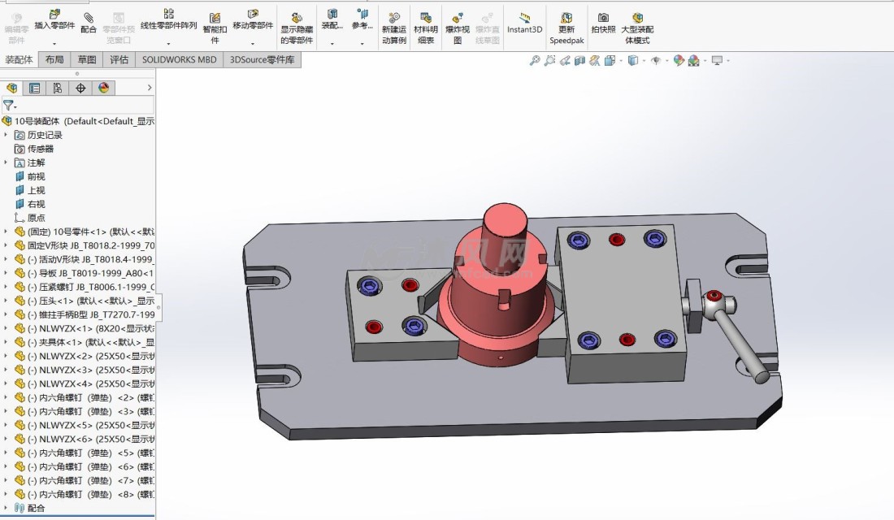Select the PropertyManager tab icon
894x520 pixels.
(x=35, y=88)
